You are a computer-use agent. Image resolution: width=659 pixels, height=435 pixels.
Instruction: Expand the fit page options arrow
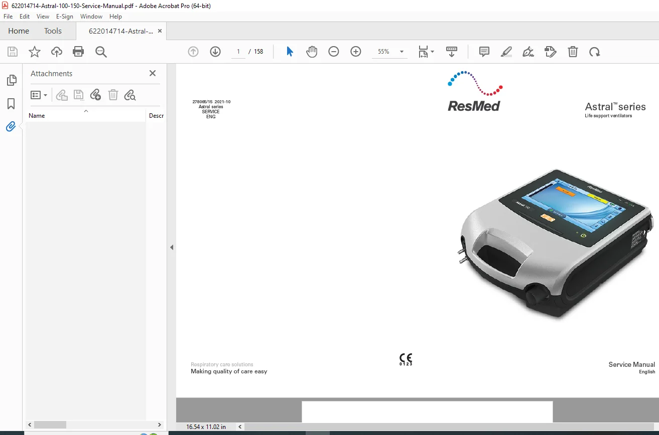pyautogui.click(x=433, y=52)
